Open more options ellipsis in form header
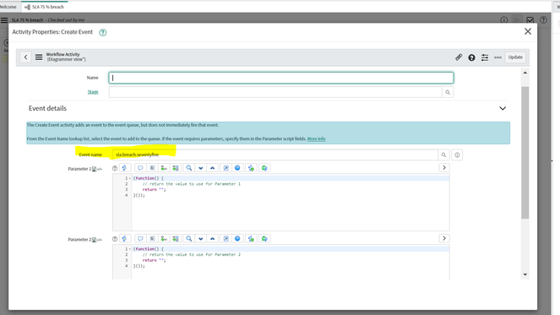 pos(497,57)
